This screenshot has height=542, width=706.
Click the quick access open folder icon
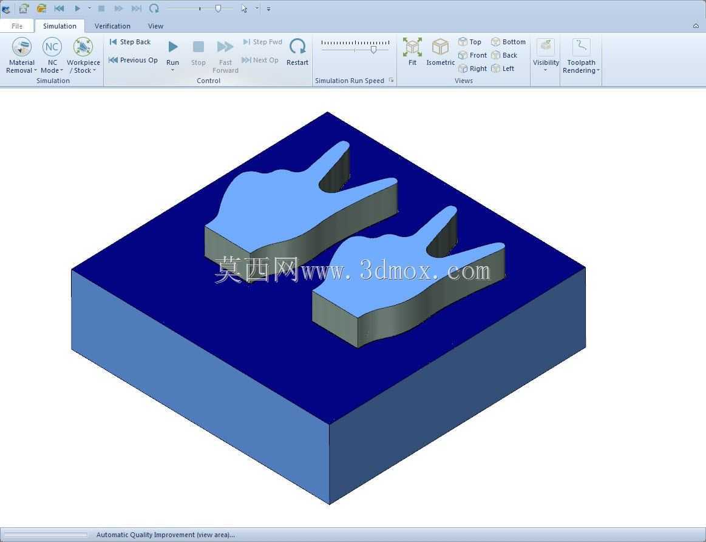coord(41,8)
